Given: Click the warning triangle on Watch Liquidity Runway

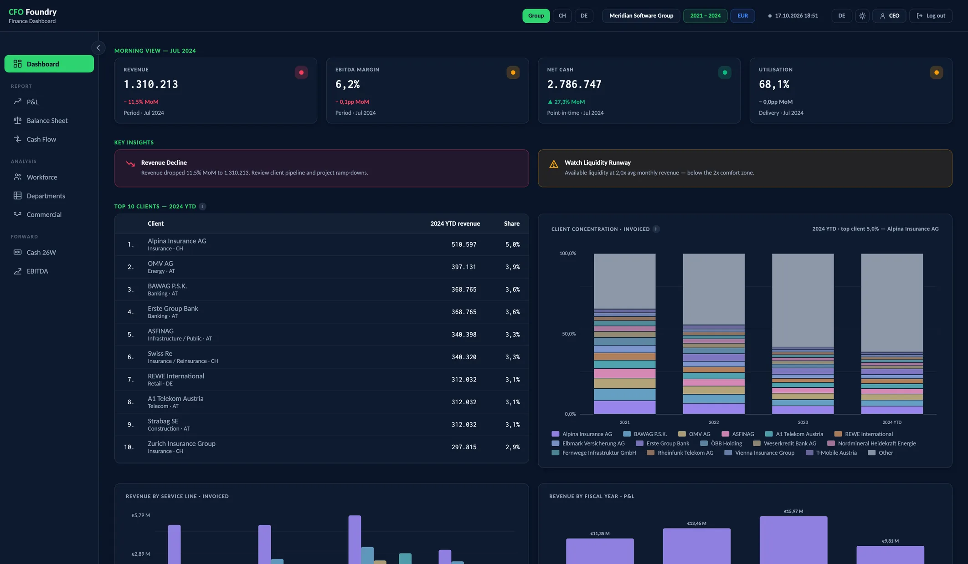Looking at the screenshot, I should tap(554, 164).
